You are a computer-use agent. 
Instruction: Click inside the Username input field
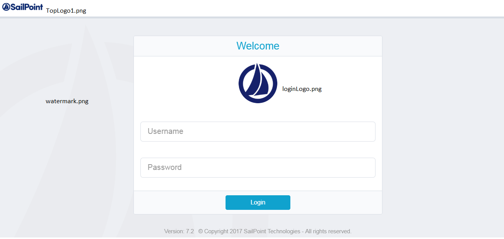point(258,131)
